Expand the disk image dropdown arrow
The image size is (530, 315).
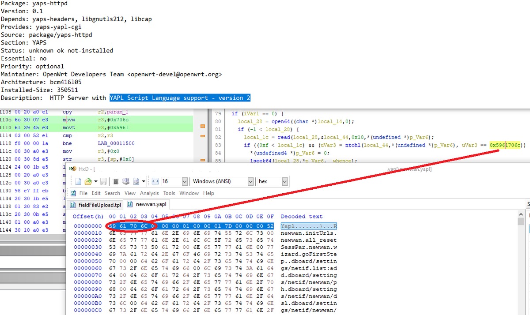[x=144, y=181]
